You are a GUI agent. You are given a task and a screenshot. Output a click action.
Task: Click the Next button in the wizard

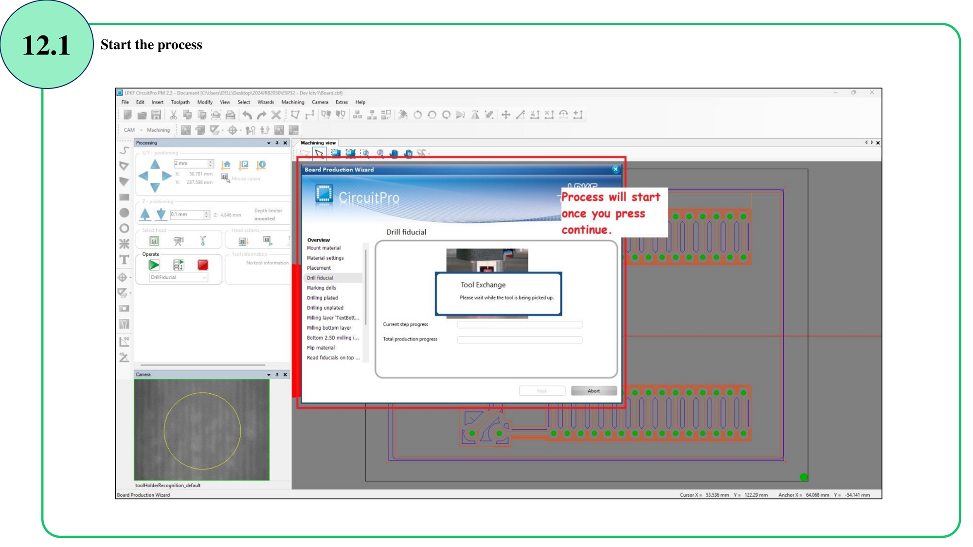point(542,391)
